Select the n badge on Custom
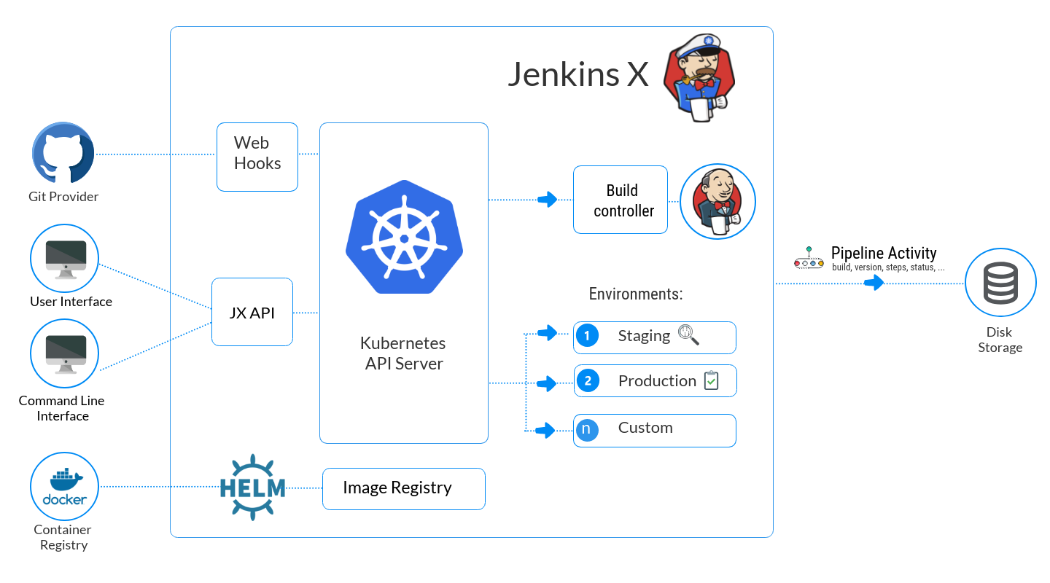The image size is (1050, 583). tap(588, 430)
